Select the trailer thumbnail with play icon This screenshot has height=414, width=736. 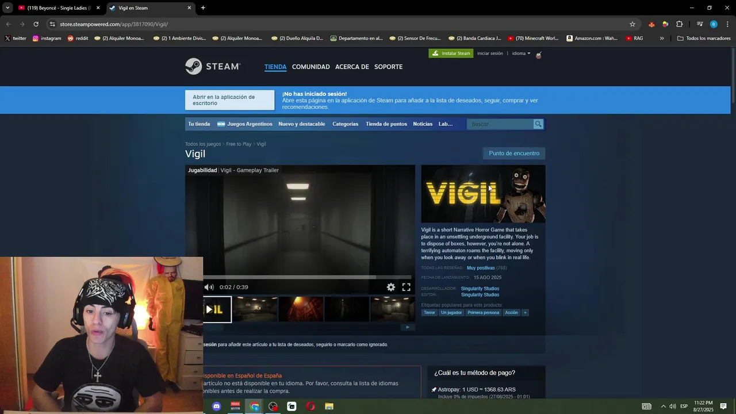[217, 309]
